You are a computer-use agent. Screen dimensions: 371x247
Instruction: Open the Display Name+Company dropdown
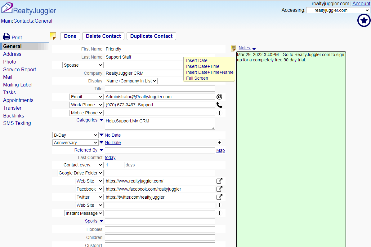click(131, 81)
